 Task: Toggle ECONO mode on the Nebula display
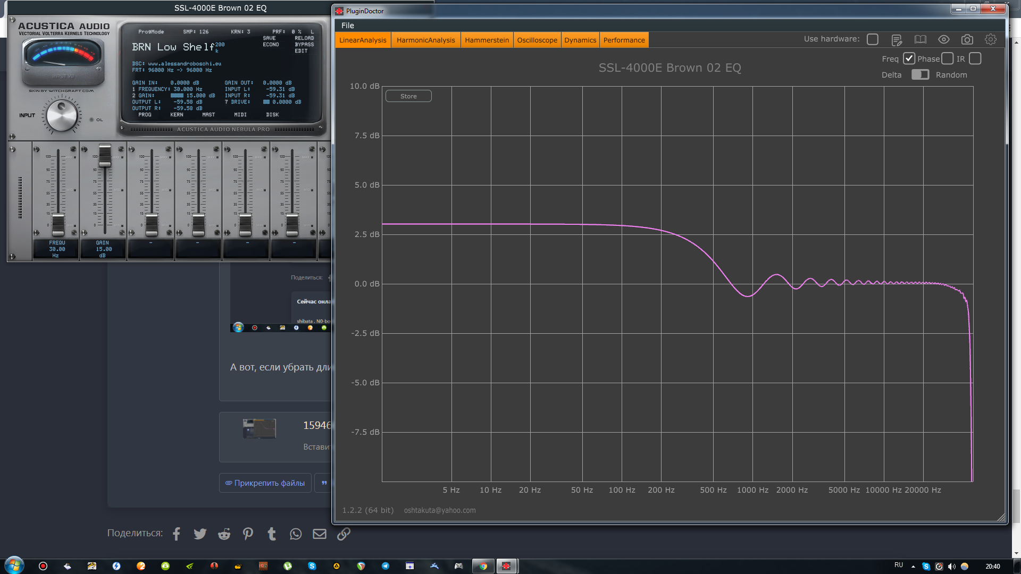tap(271, 45)
